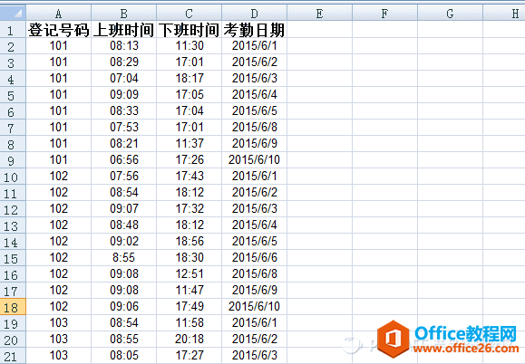Select cell containing 20:18
The image size is (525, 364).
click(x=189, y=340)
